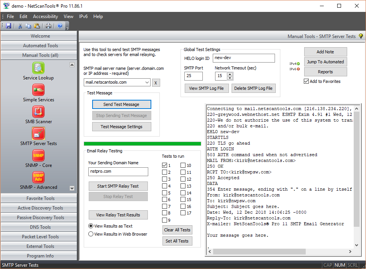
Task: Open the Help question mark icon
Action: pos(60,26)
